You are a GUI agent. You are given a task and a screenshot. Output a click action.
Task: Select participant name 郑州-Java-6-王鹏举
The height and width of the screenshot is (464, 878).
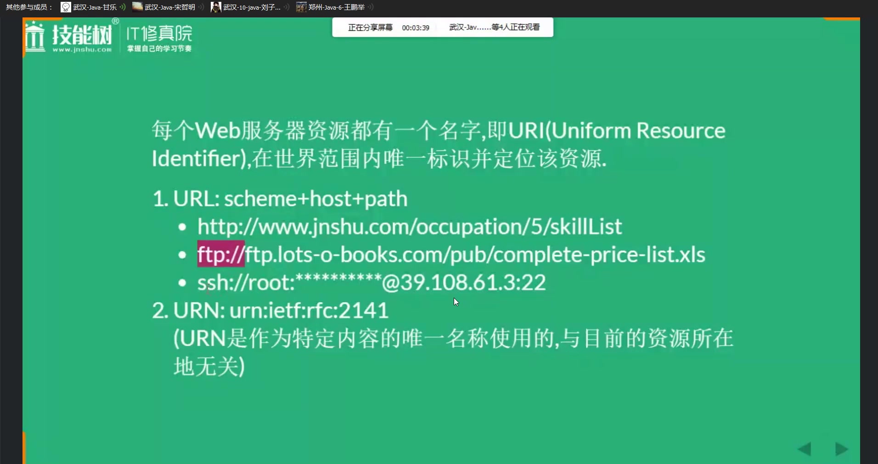[337, 7]
